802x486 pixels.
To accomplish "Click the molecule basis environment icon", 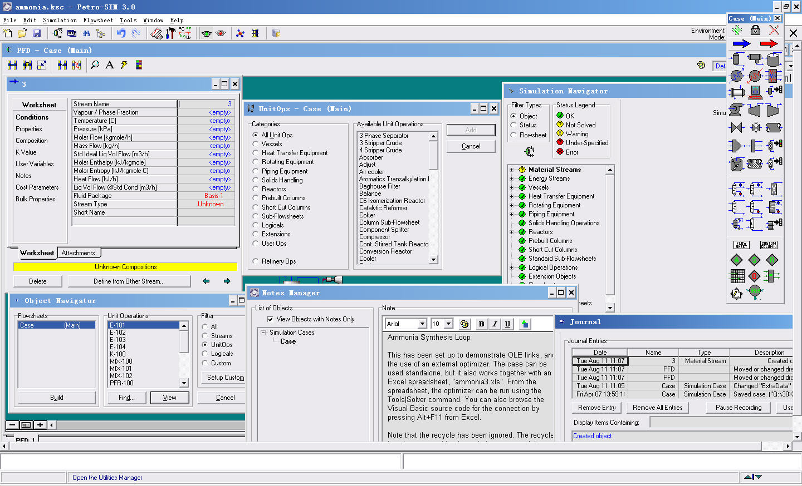I will click(241, 33).
